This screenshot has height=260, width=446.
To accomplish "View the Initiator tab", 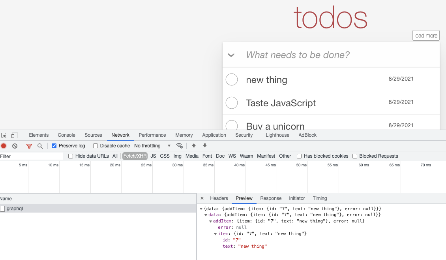I will 297,198.
